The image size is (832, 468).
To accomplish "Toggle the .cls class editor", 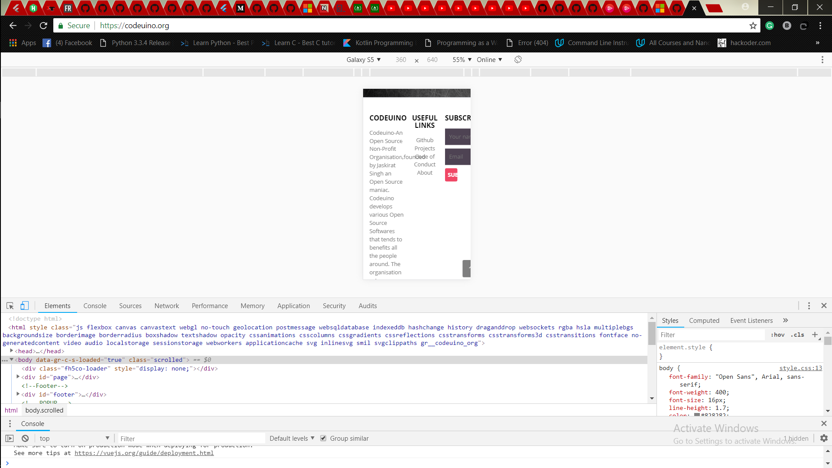I will coord(797,335).
